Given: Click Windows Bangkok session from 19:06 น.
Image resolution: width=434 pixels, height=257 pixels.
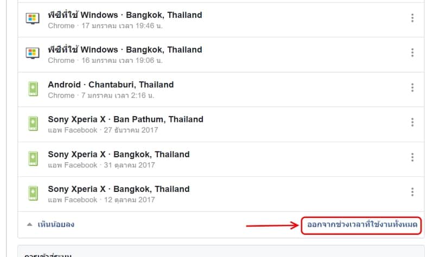Looking at the screenshot, I should pos(125,50).
